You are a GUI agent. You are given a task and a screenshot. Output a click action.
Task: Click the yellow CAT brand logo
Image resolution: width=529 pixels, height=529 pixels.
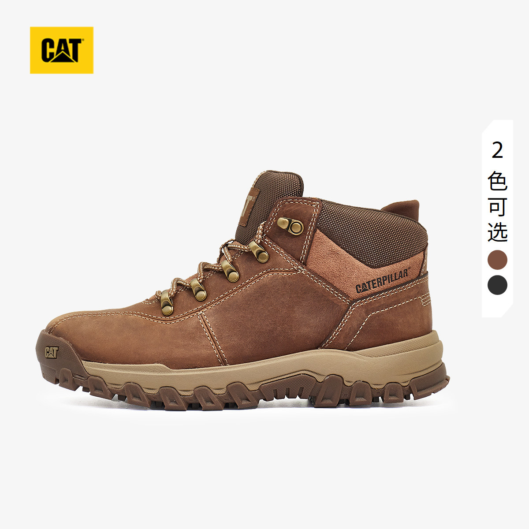point(62,50)
